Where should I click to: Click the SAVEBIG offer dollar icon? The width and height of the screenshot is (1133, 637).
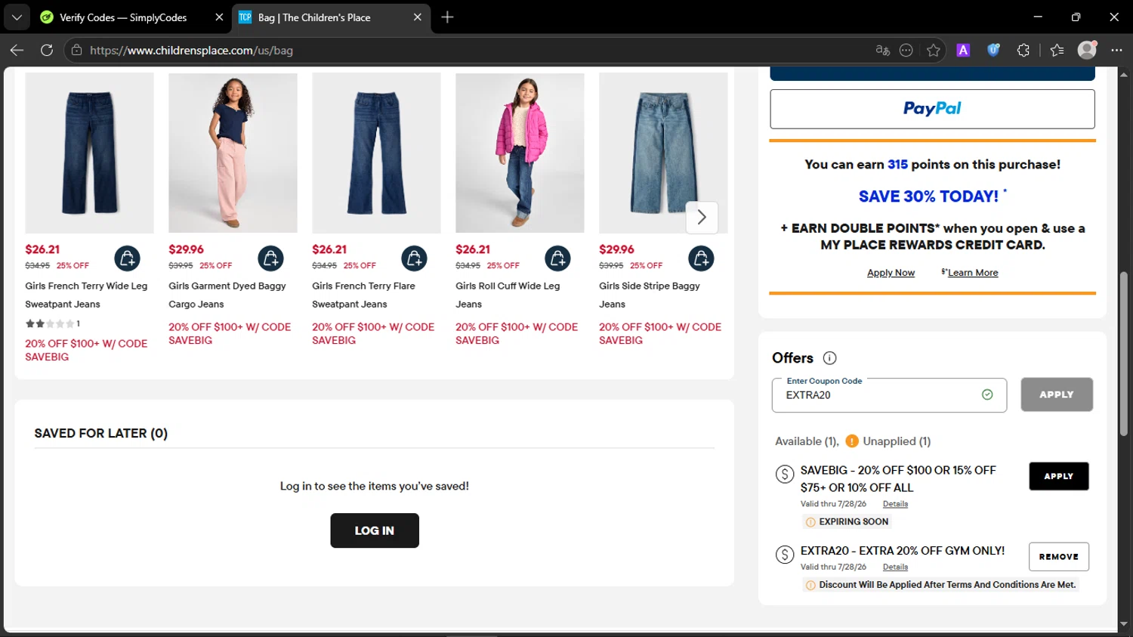[x=785, y=475]
